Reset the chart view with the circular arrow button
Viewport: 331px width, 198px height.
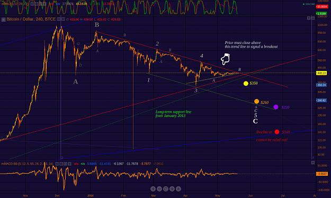click(166, 189)
